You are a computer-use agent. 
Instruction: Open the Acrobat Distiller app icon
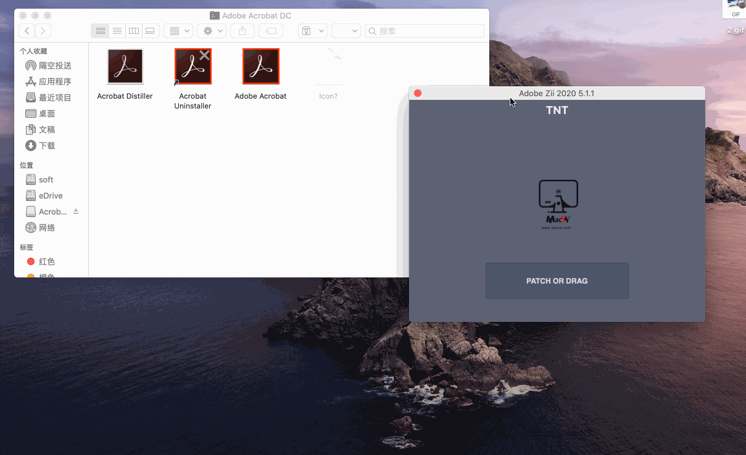[x=125, y=67]
